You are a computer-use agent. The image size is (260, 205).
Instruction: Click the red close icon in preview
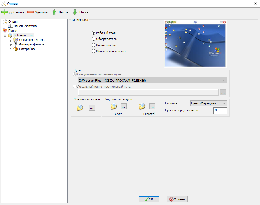point(225,22)
